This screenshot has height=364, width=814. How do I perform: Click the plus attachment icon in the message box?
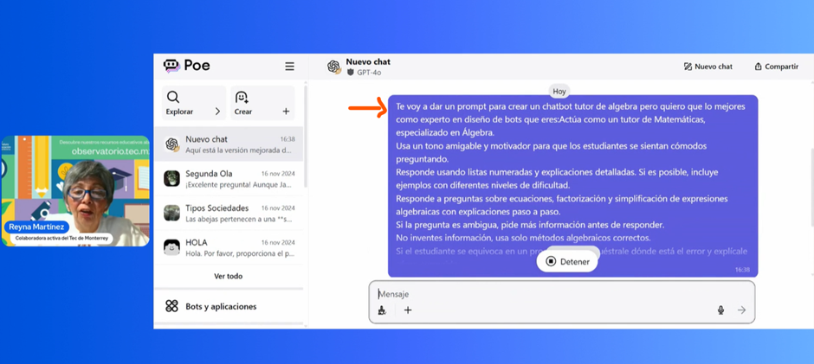tap(408, 310)
